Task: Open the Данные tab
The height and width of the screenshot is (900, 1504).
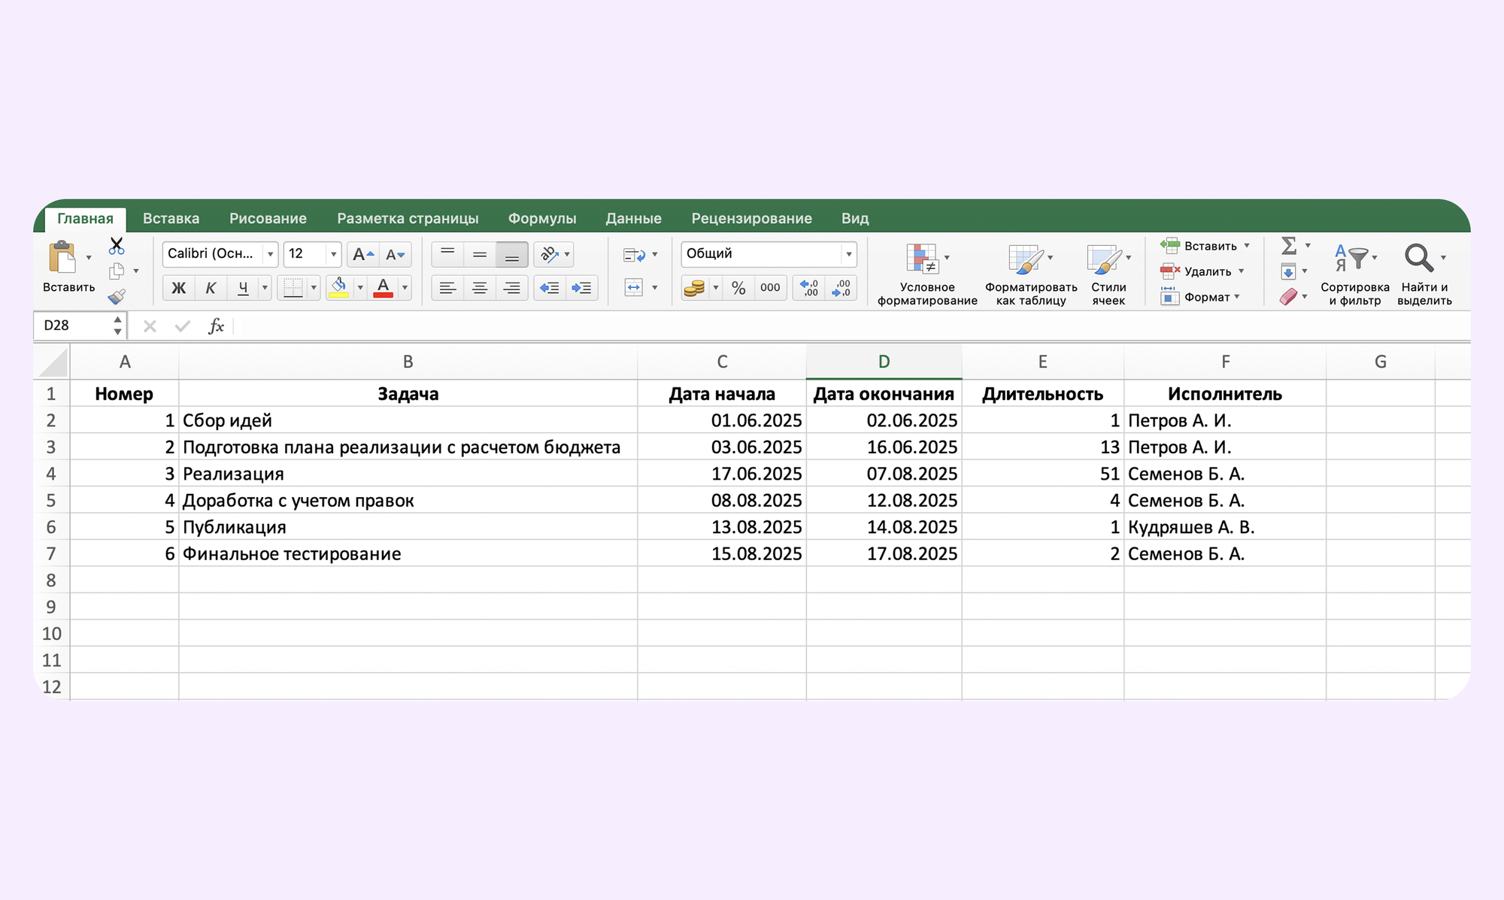Action: [634, 219]
